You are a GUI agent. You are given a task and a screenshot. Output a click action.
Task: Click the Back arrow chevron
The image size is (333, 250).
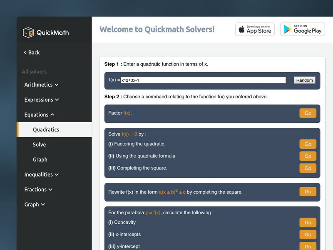25,52
